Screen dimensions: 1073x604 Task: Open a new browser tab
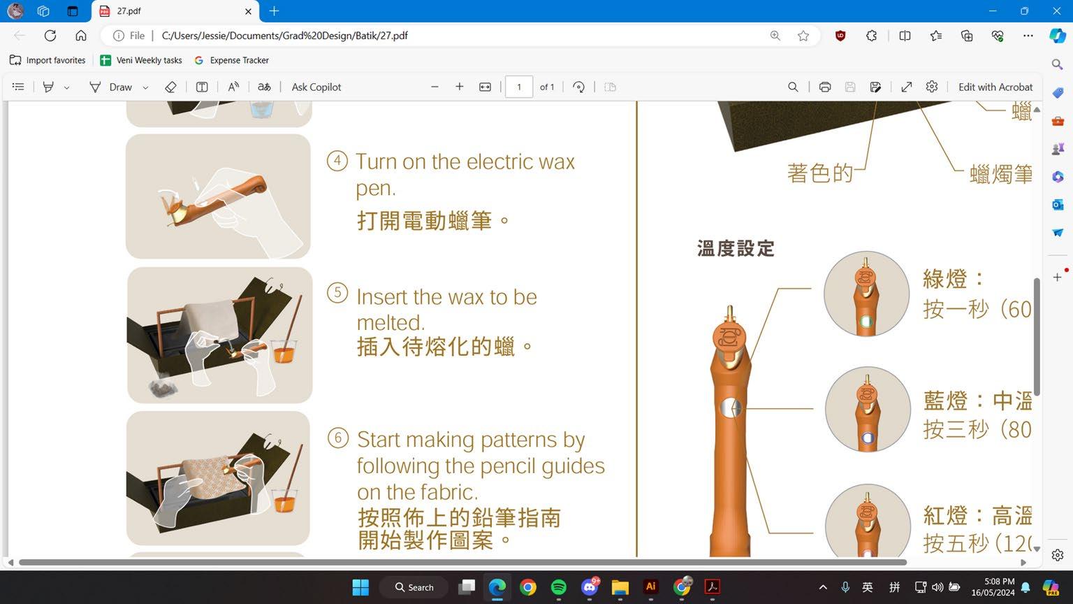[274, 11]
